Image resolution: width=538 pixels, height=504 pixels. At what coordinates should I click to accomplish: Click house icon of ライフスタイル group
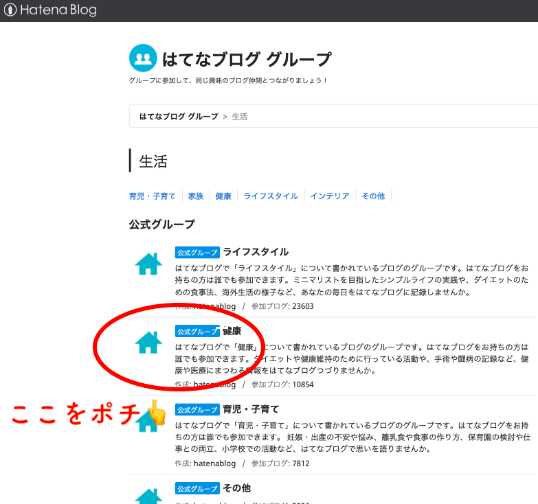148,264
